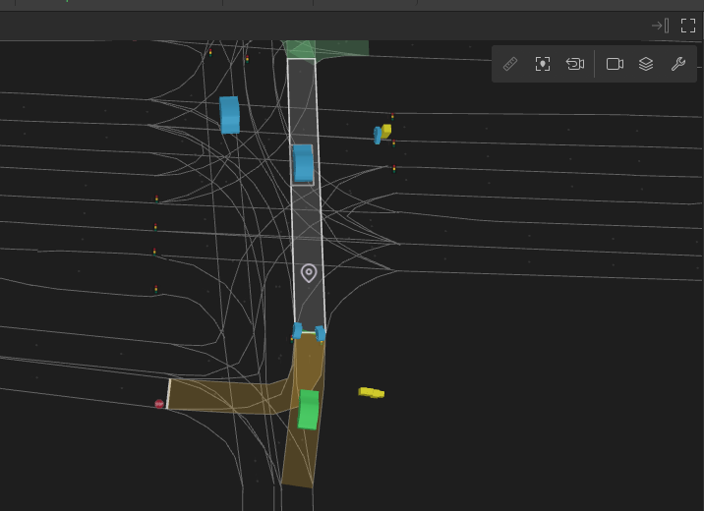Click the location pin marker on the lane

click(309, 272)
